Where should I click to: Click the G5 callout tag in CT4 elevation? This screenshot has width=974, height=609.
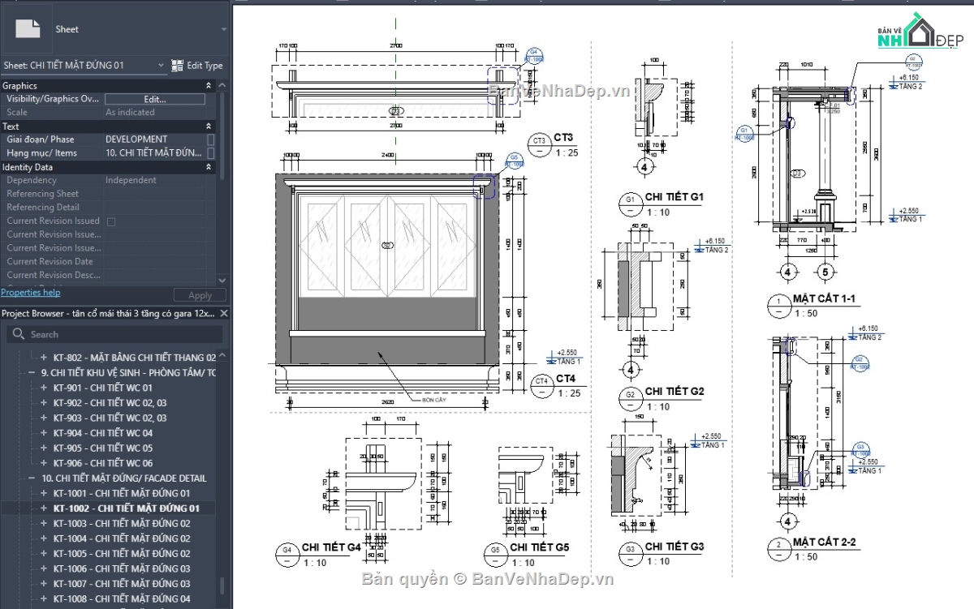tap(514, 160)
